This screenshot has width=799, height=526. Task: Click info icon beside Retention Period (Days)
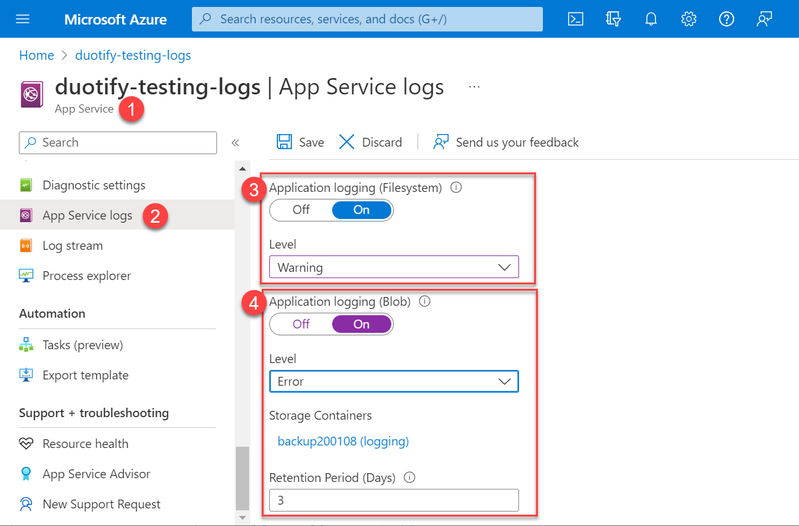coord(410,478)
